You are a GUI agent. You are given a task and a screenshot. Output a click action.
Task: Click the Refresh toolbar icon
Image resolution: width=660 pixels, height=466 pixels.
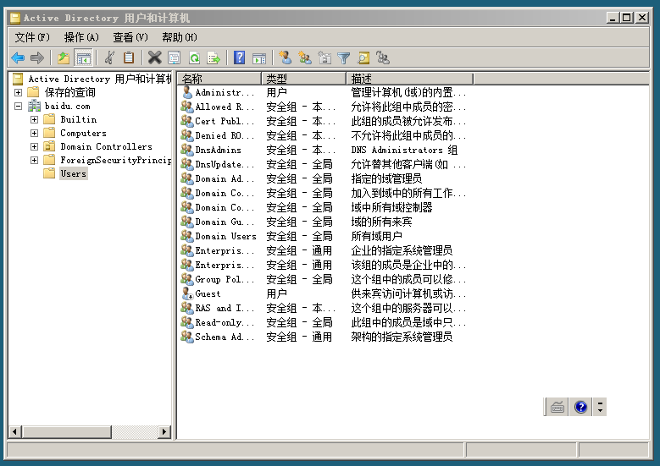(194, 58)
